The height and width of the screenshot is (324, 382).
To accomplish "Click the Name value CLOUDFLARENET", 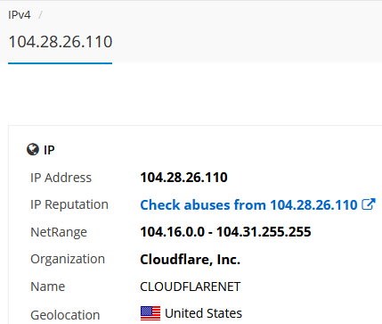I will [191, 287].
